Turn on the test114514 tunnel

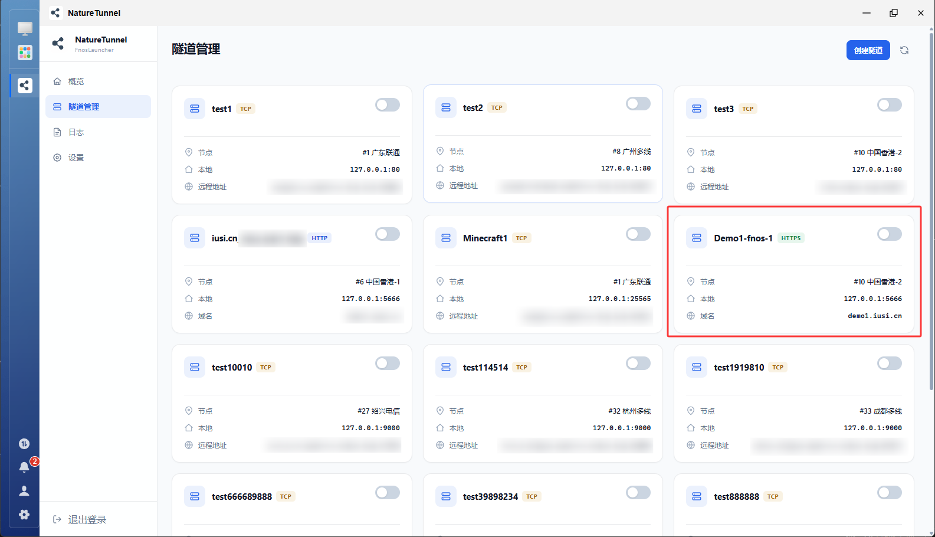(638, 363)
